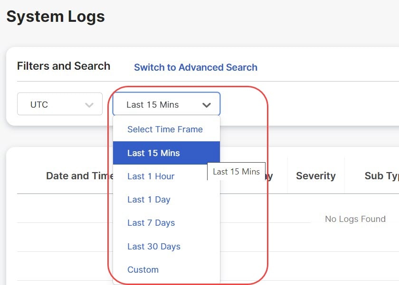Sort by Date and Time column header
The image size is (399, 285).
point(80,176)
